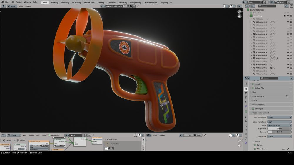Open the Object properties square icon
294x165 pixels.
coord(246,117)
